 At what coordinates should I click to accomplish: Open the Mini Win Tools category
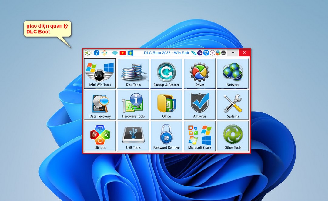click(x=100, y=73)
